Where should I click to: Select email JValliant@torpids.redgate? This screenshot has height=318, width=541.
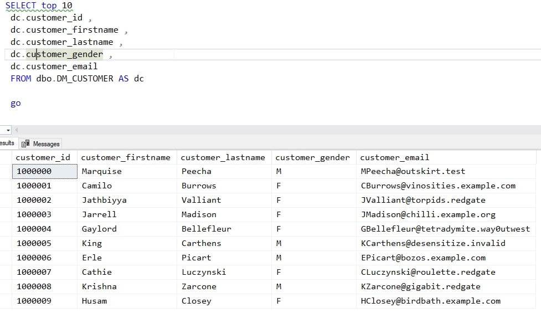[x=446, y=200]
